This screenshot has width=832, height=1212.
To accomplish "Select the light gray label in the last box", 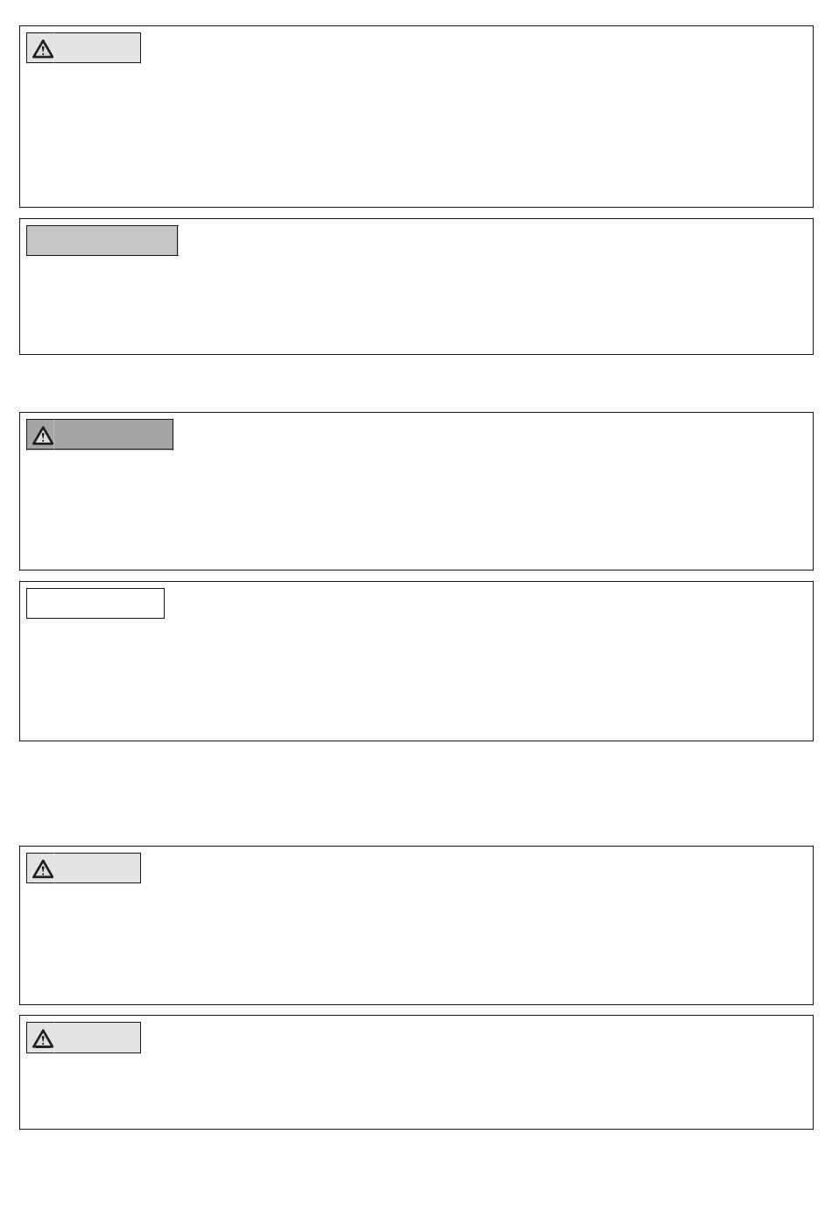I will pyautogui.click(x=83, y=1038).
